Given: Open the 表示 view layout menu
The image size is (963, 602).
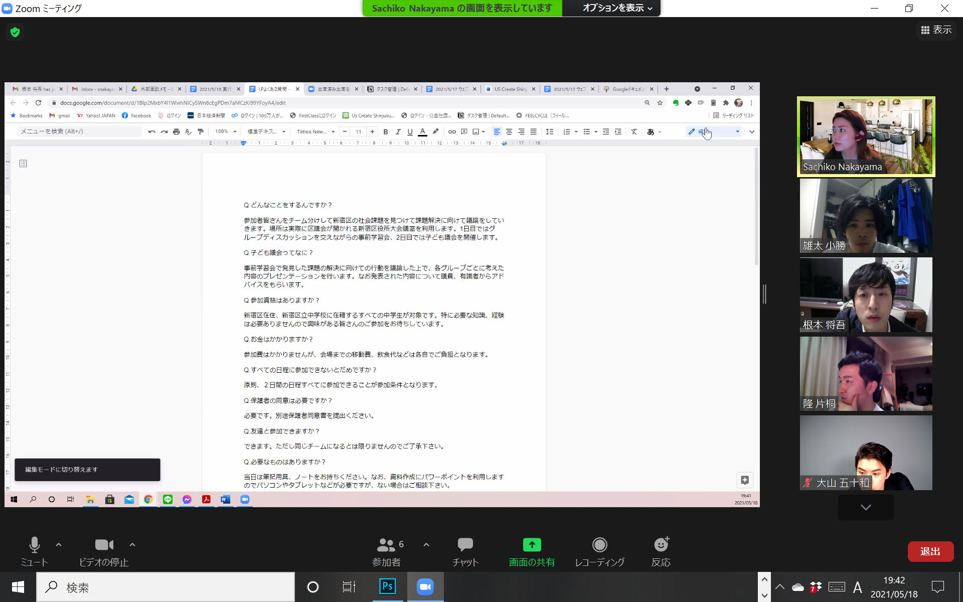Looking at the screenshot, I should pos(936,30).
